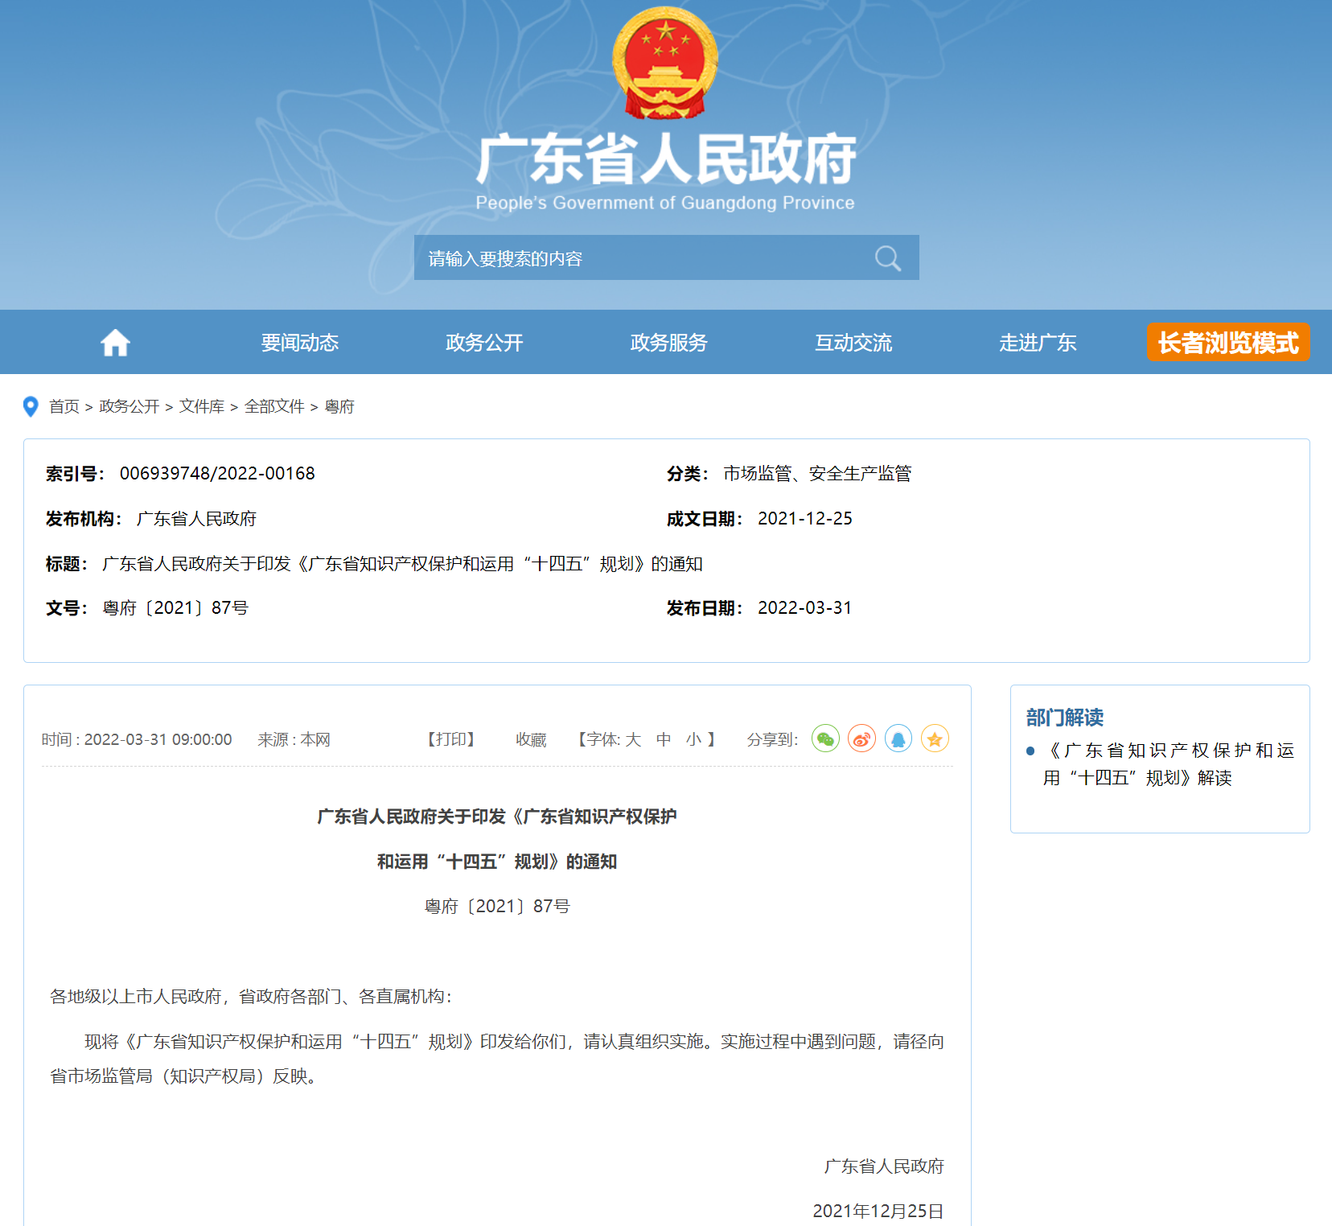Enable 长者浏览模式 senior browsing mode

(x=1227, y=343)
